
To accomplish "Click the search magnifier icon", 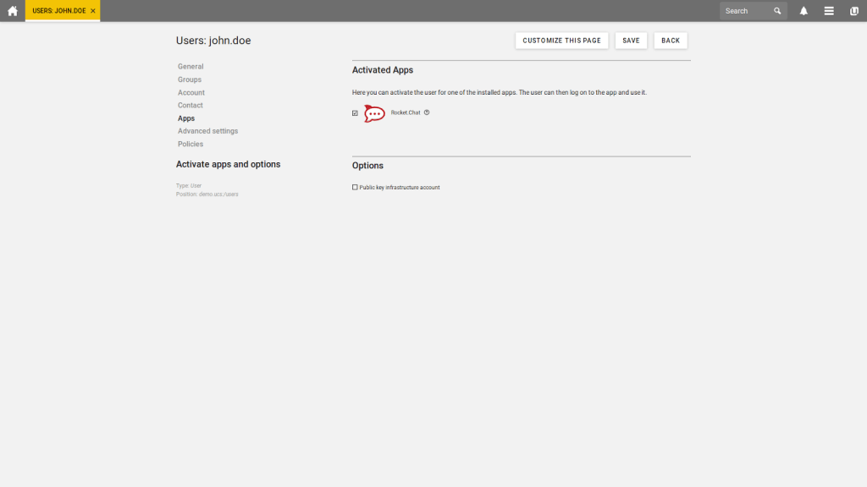I will [777, 11].
